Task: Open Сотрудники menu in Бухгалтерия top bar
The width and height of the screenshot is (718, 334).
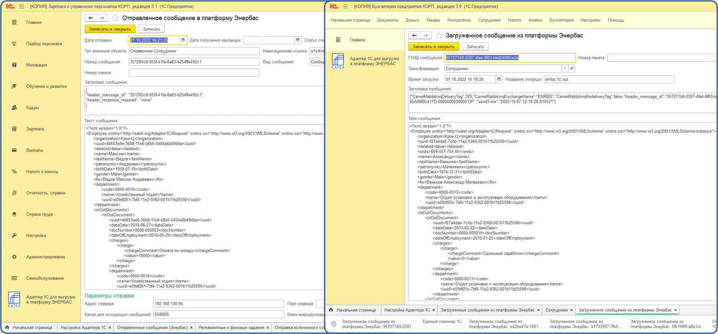Action: [489, 20]
